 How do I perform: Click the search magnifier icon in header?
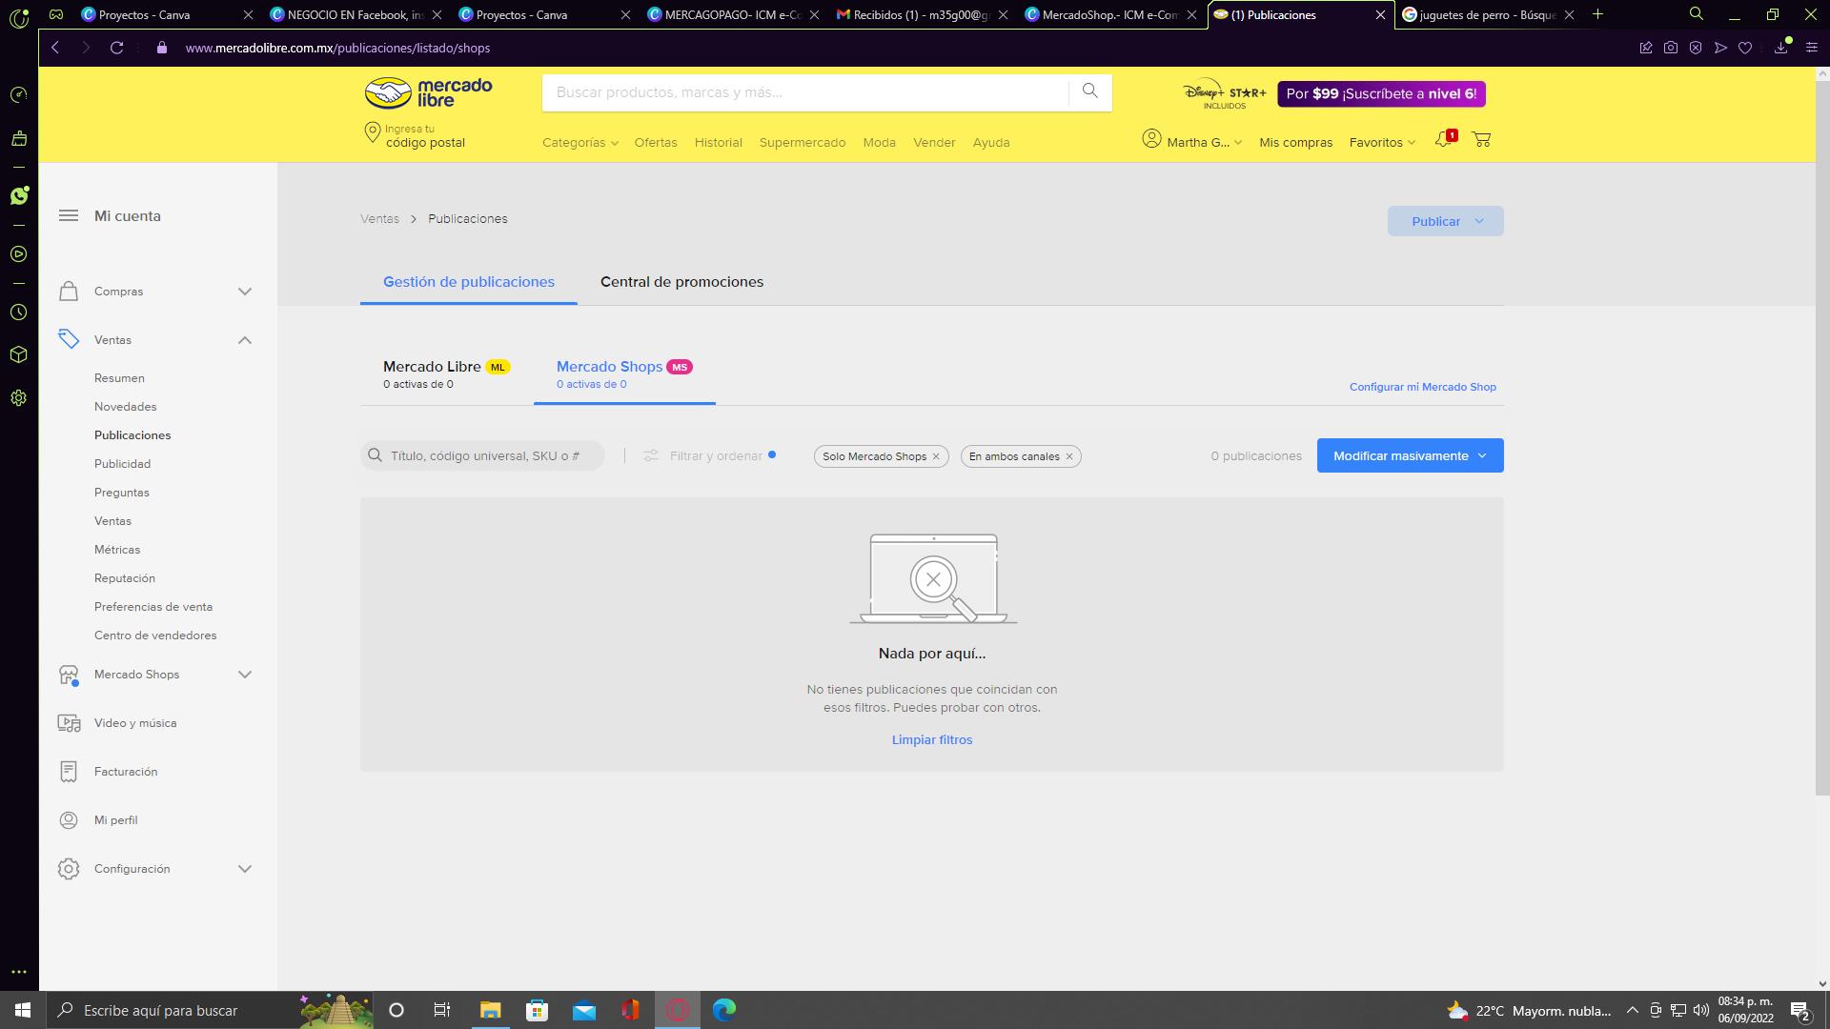coord(1089,91)
